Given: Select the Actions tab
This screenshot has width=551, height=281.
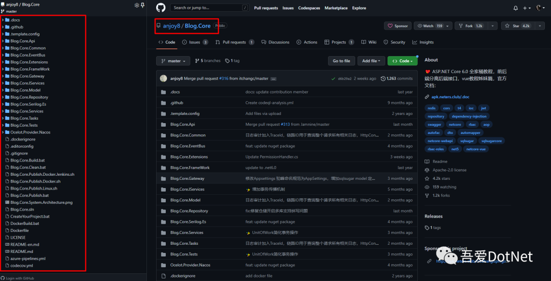Looking at the screenshot, I should pos(307,42).
